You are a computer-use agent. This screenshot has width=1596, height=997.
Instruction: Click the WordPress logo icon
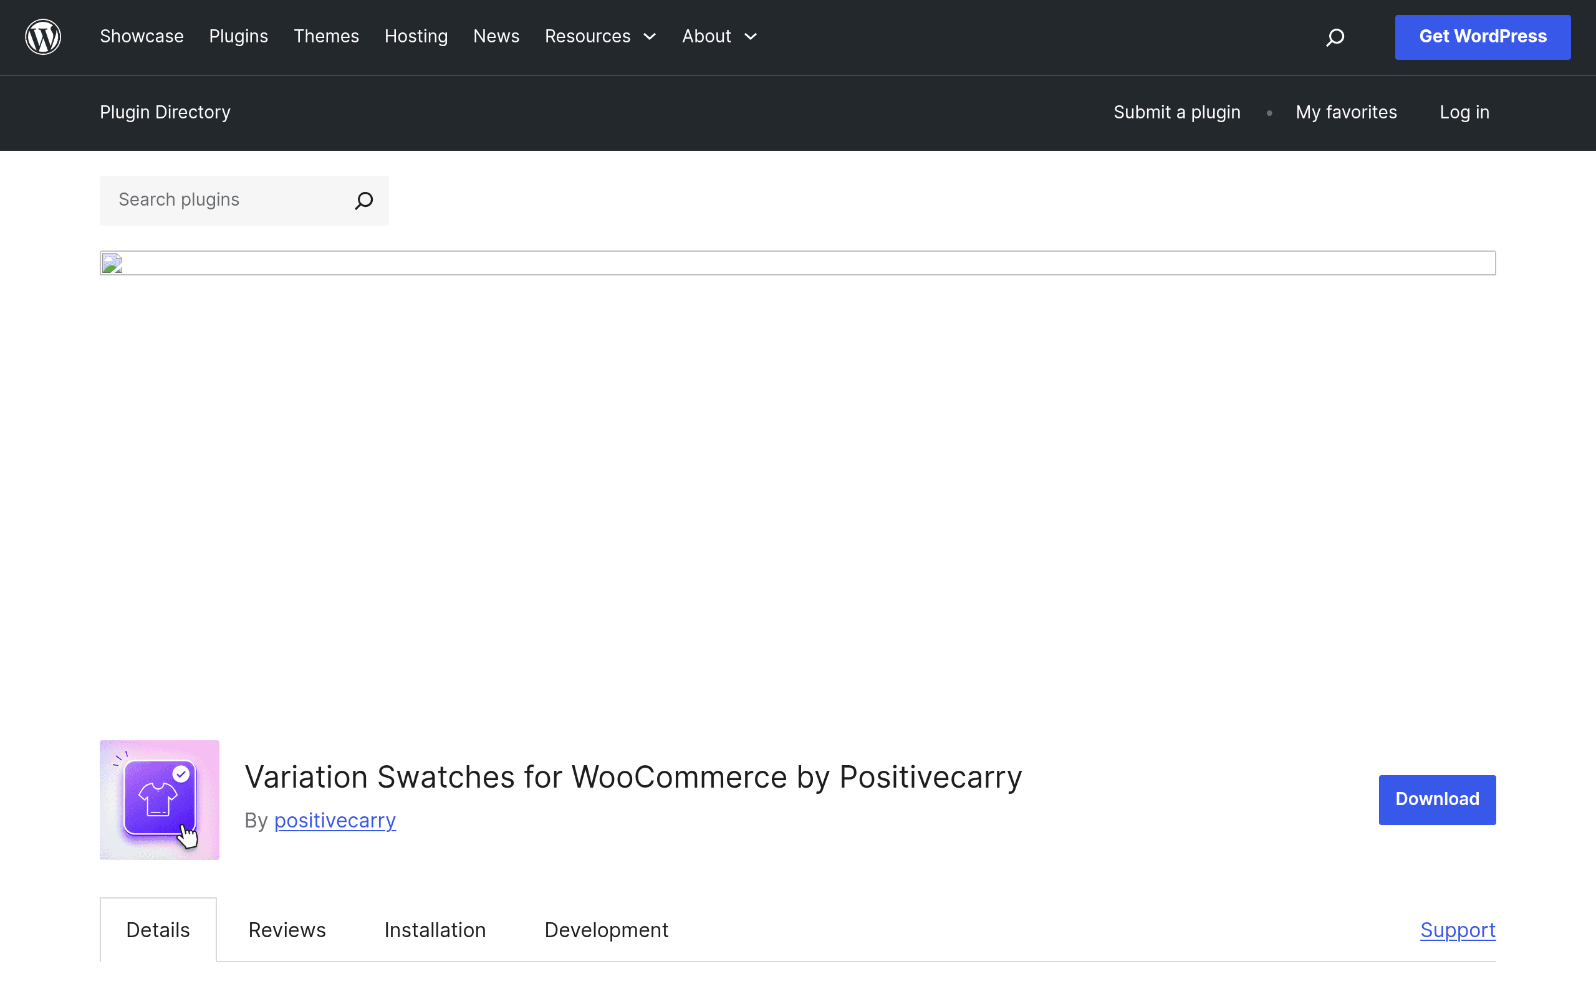tap(43, 37)
